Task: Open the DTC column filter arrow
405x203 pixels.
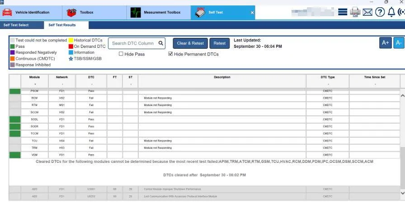Action: 91,84
